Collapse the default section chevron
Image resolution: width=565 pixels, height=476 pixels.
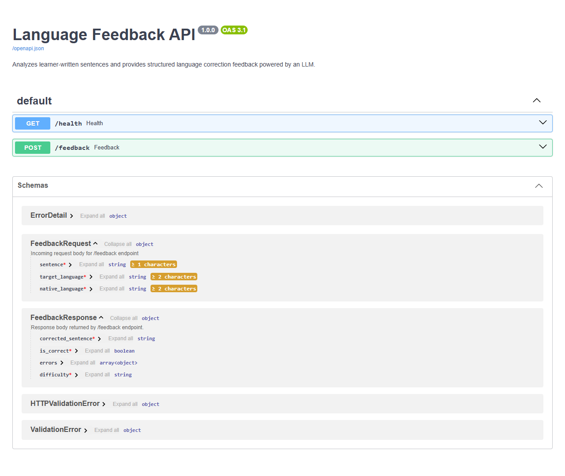pyautogui.click(x=537, y=100)
